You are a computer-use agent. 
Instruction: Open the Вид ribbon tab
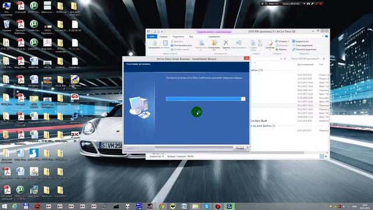[191, 37]
